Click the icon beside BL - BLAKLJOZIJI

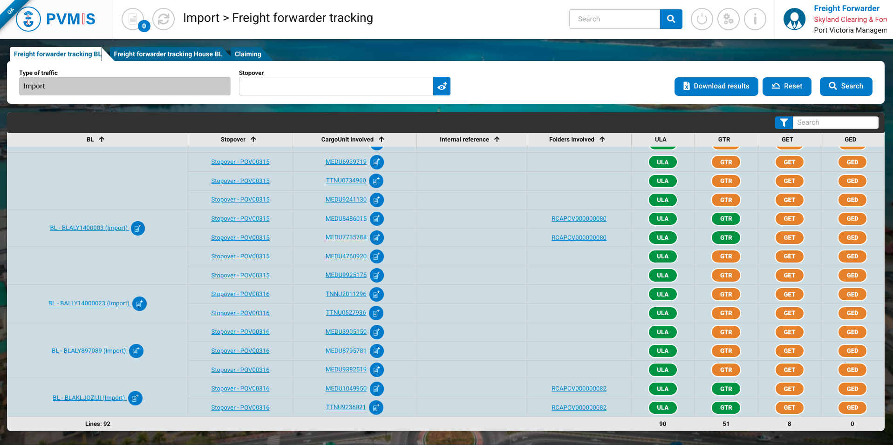point(135,398)
